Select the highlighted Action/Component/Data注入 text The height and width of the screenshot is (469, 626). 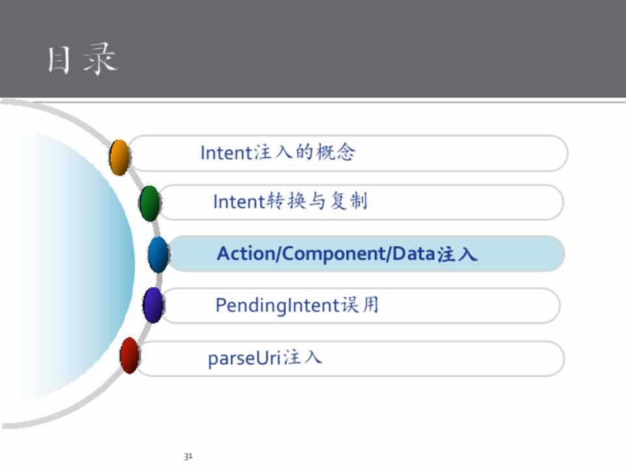click(x=347, y=253)
